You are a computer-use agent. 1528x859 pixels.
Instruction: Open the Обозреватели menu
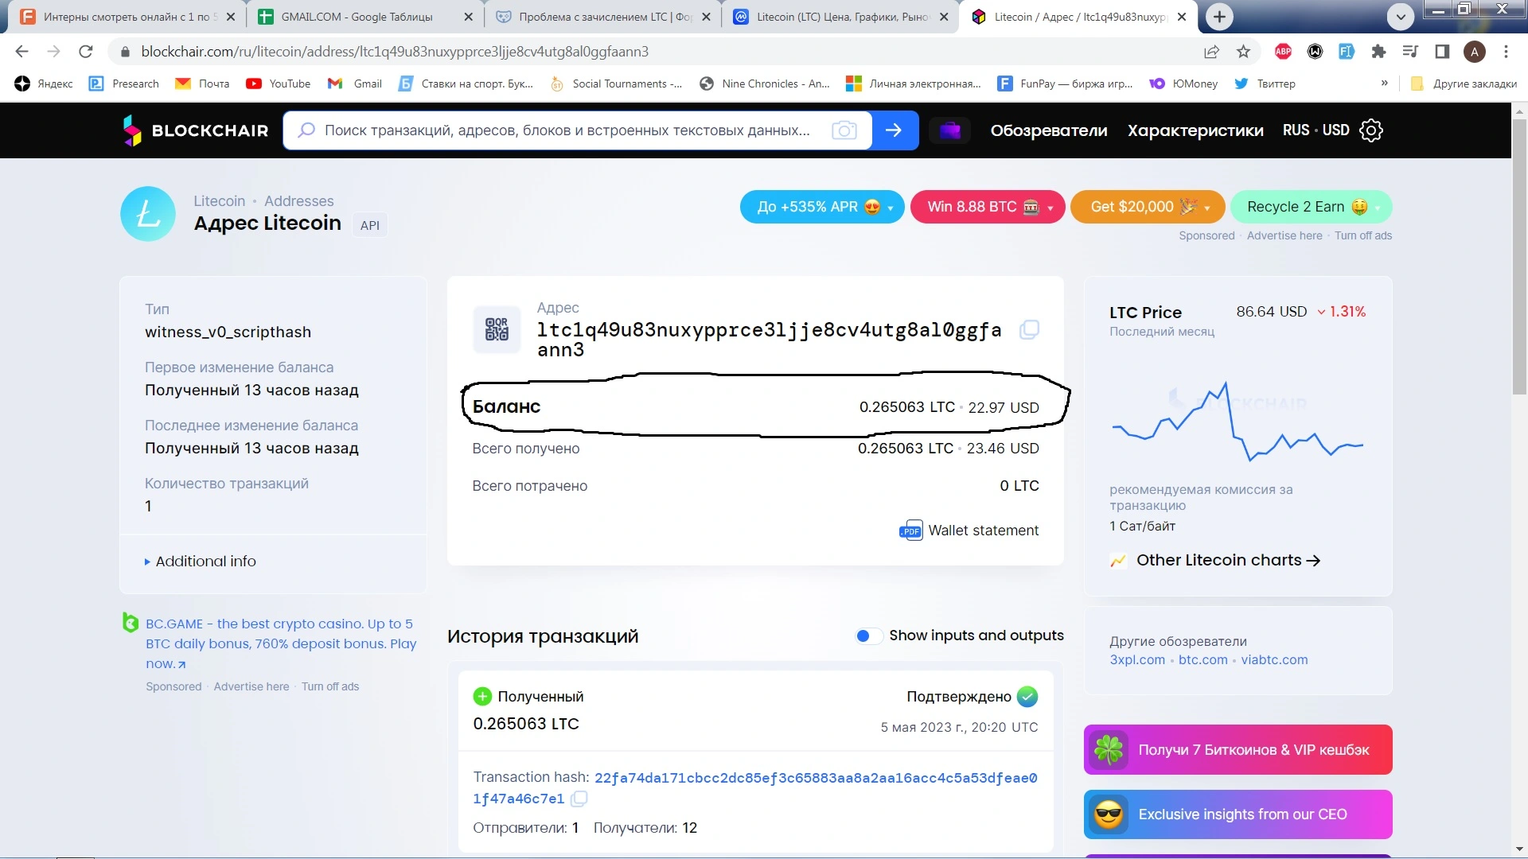click(1049, 130)
